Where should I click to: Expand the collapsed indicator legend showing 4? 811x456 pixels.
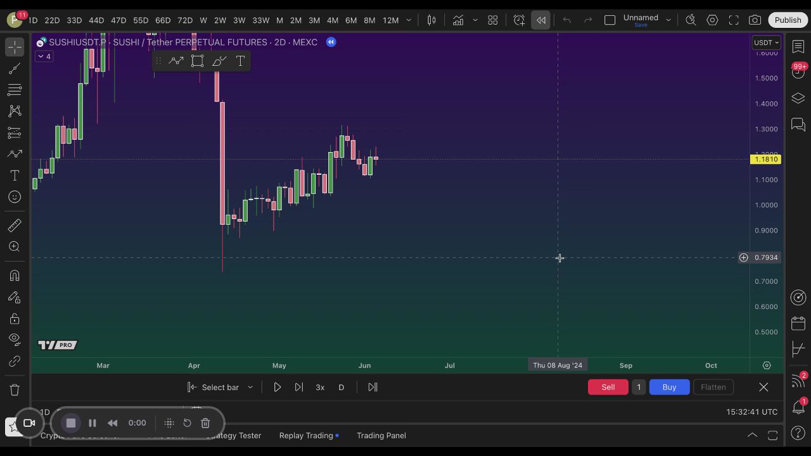point(44,56)
